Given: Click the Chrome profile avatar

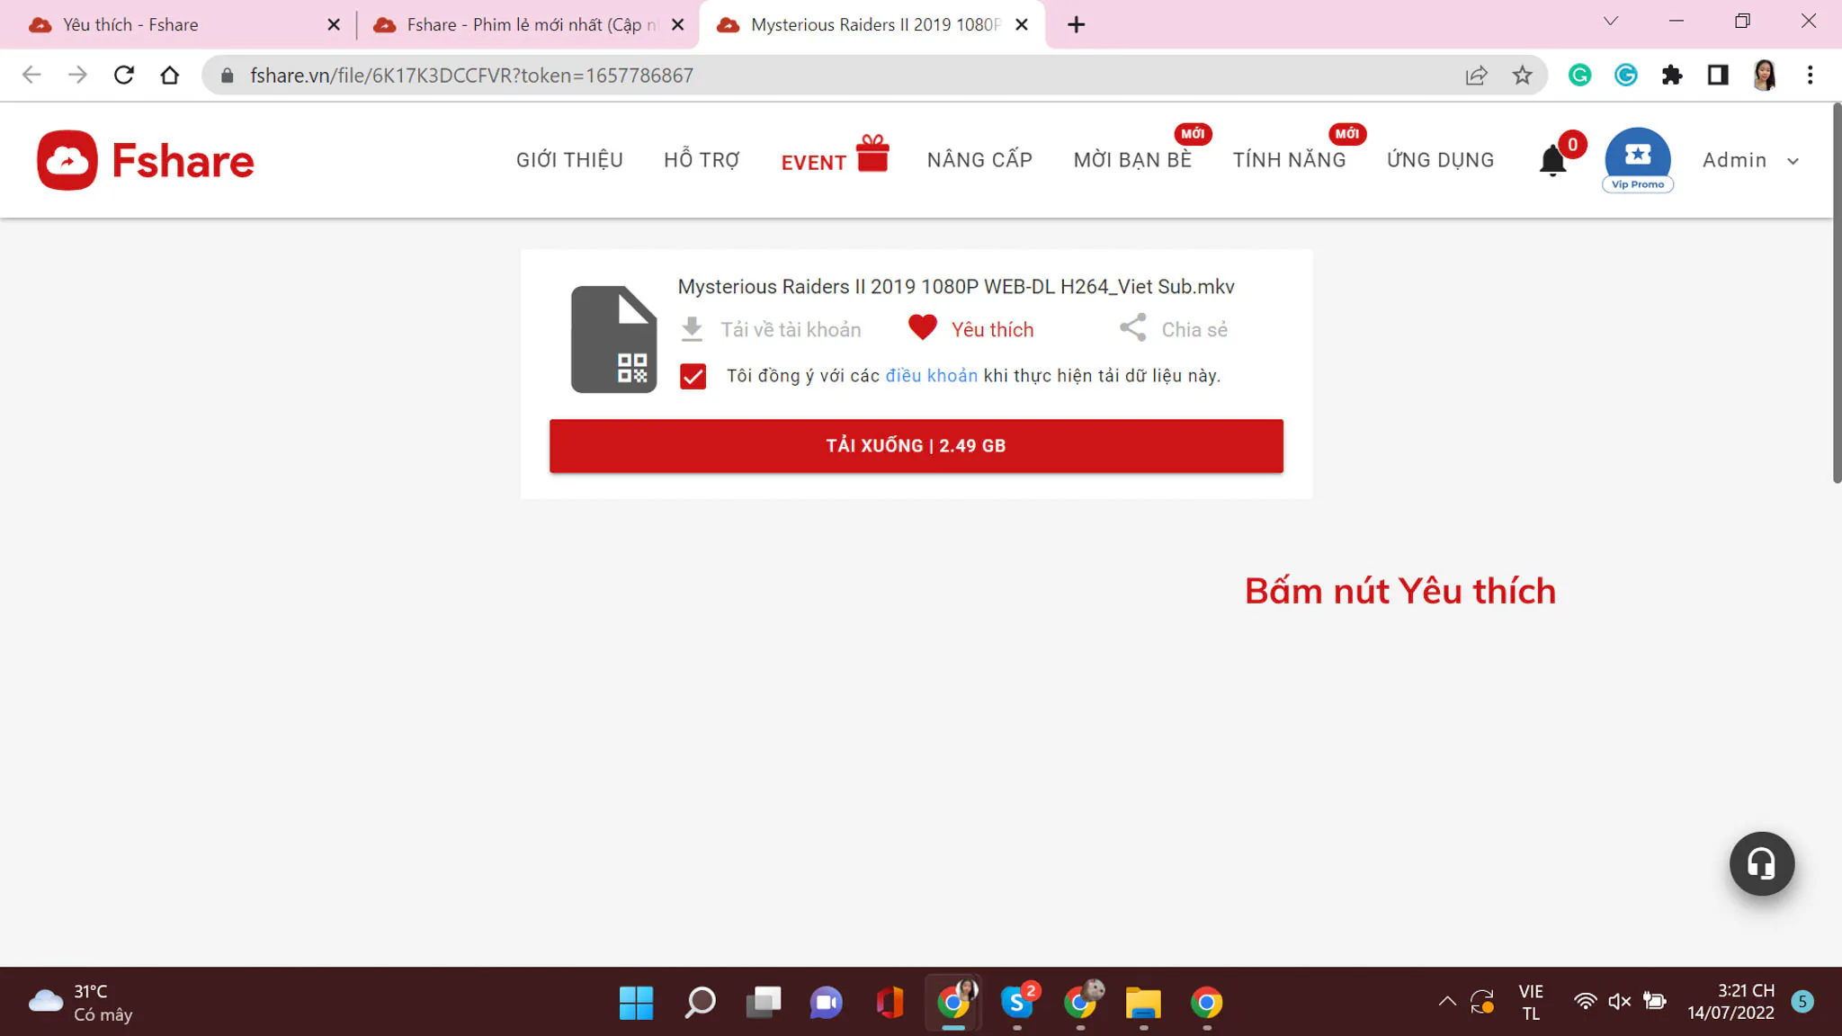Looking at the screenshot, I should click(1765, 76).
